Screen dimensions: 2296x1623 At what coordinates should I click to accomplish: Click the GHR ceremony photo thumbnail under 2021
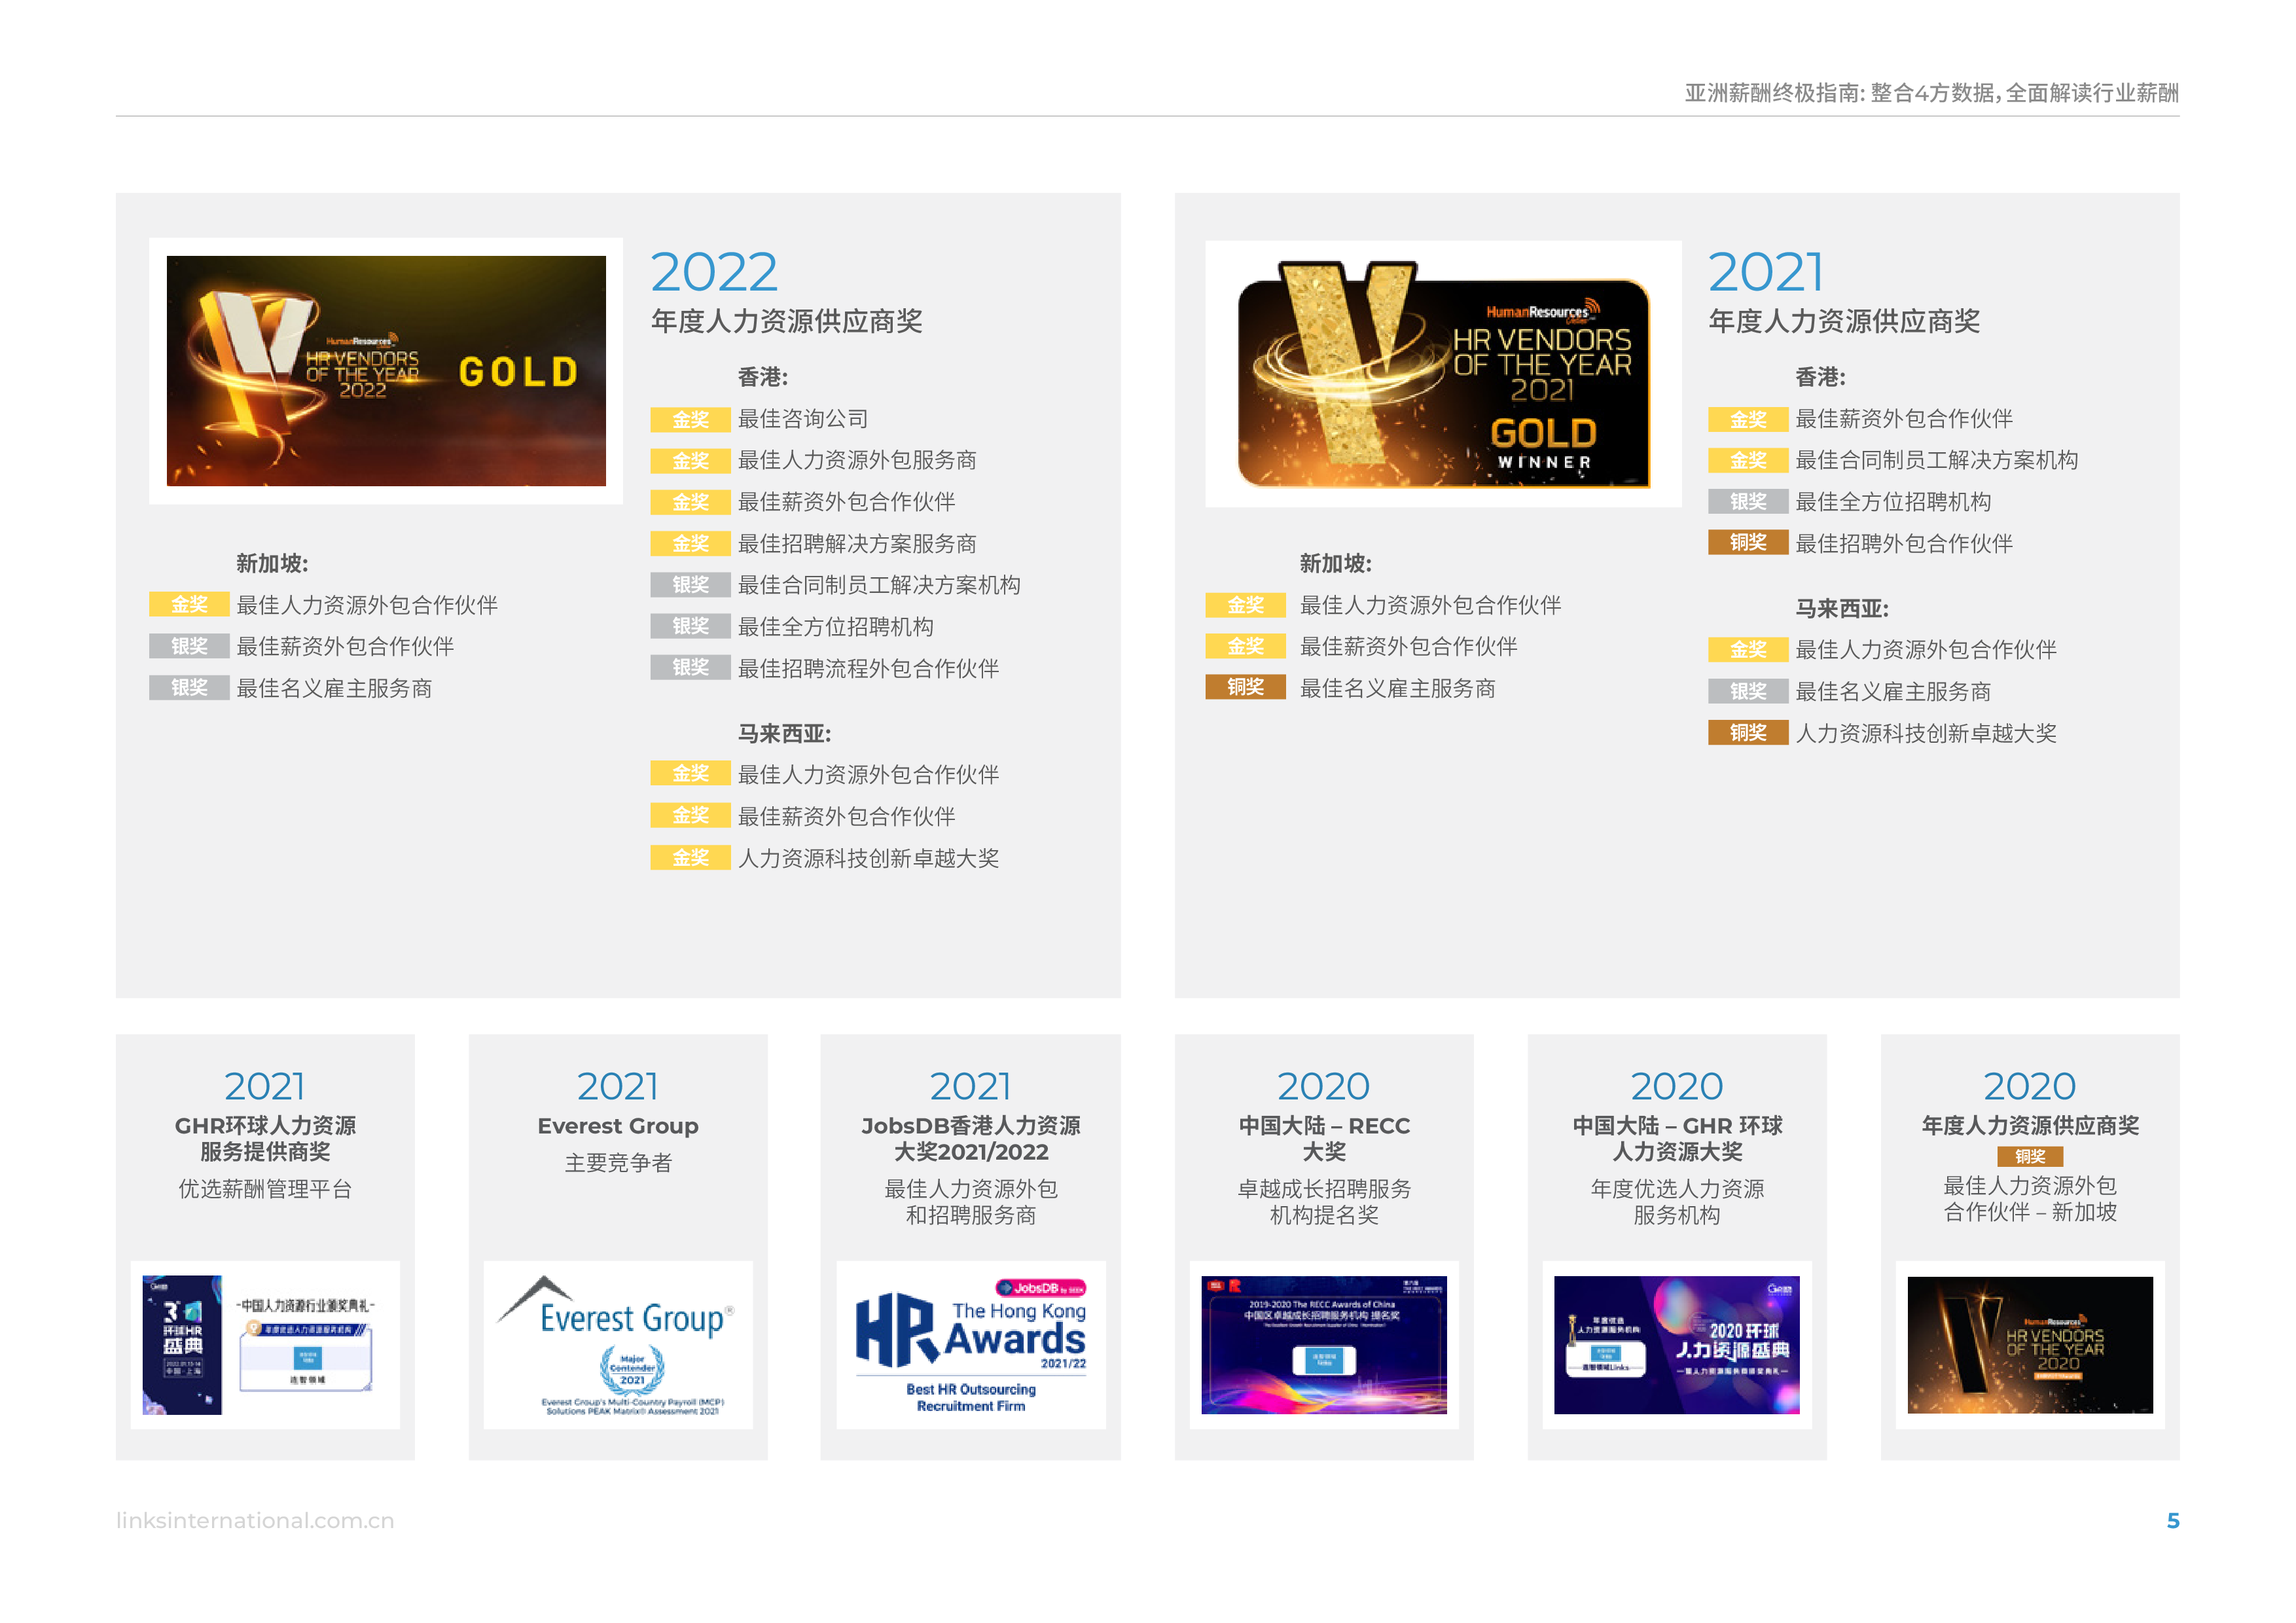click(x=265, y=1345)
